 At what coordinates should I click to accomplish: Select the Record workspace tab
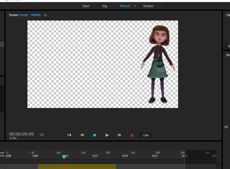pyautogui.click(x=125, y=6)
